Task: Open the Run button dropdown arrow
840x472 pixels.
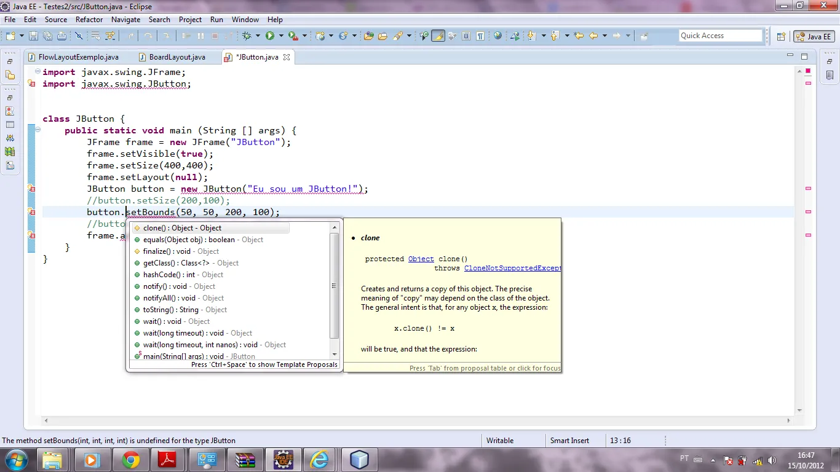Action: click(x=280, y=36)
